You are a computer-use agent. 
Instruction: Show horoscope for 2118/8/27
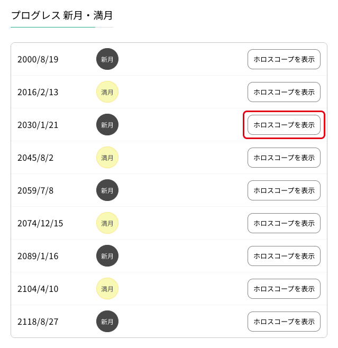tap(284, 322)
